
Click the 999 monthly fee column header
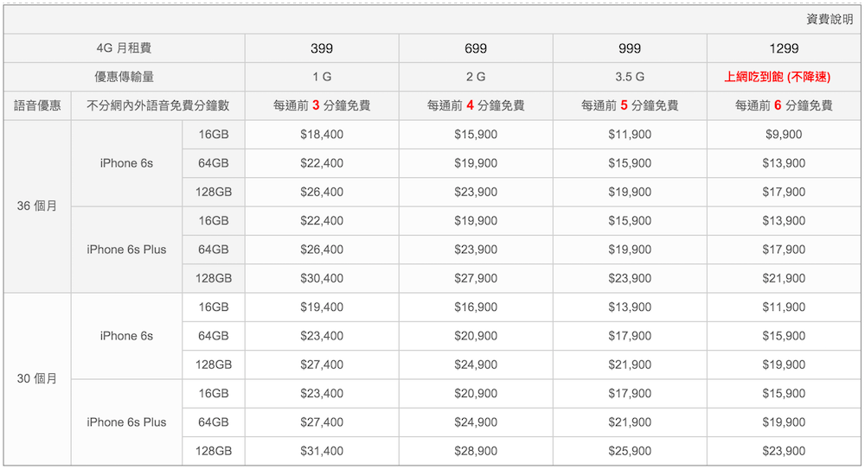(x=630, y=48)
